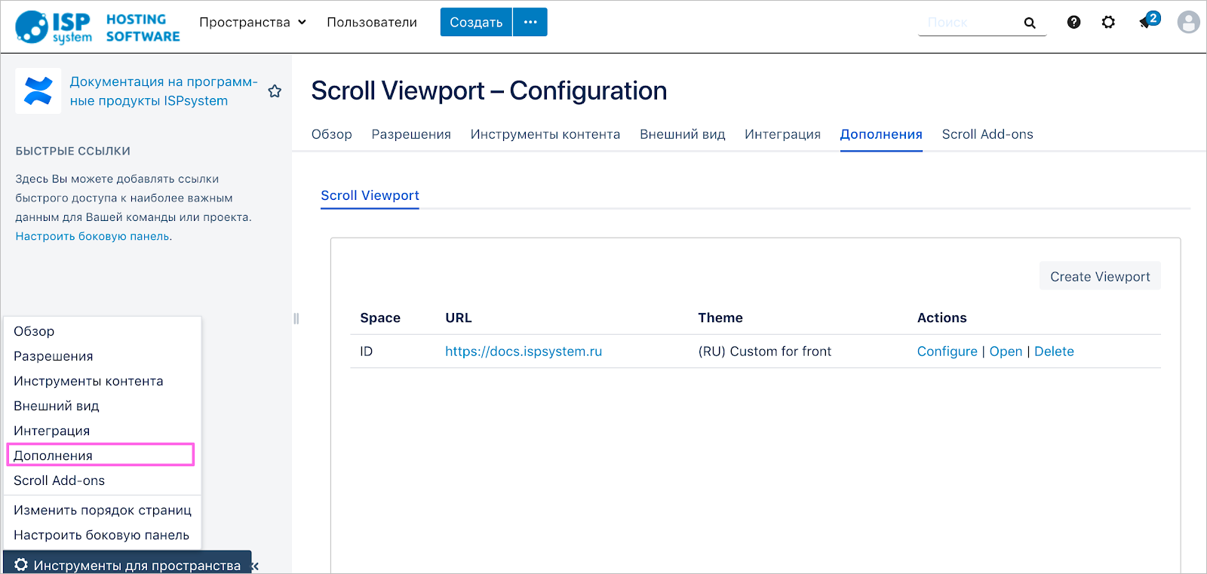Open Пользователи in top navigation
Image resolution: width=1207 pixels, height=574 pixels.
pos(372,23)
